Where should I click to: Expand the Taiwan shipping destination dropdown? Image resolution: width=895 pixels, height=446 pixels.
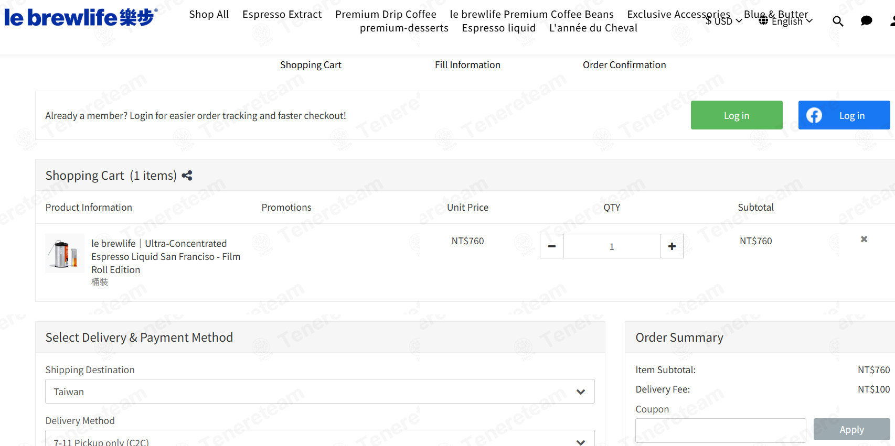320,391
